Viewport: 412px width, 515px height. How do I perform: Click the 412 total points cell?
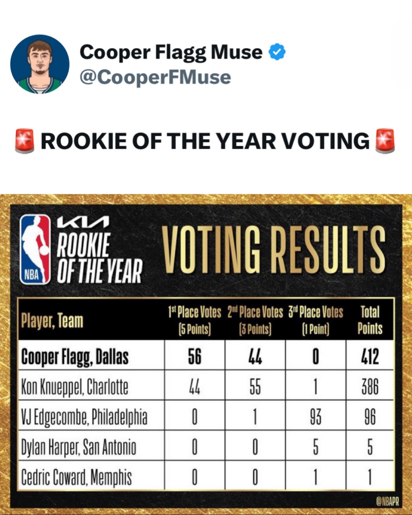370,357
